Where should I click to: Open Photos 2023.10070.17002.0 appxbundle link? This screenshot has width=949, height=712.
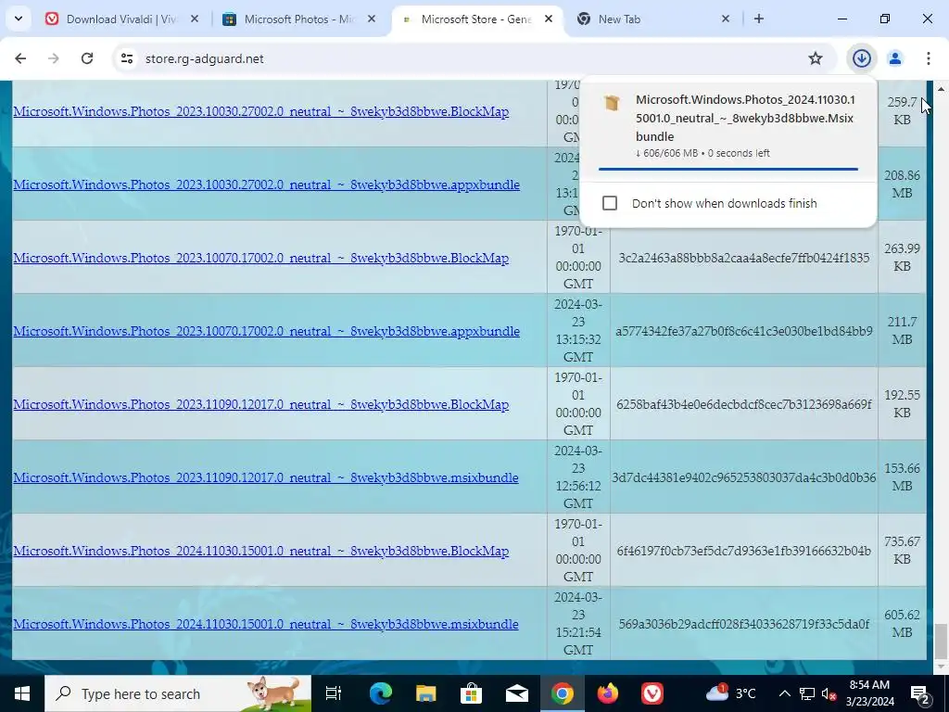[266, 331]
